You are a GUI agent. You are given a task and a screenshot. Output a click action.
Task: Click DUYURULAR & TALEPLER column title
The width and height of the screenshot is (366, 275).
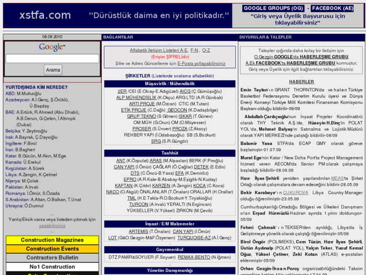pyautogui.click(x=265, y=37)
